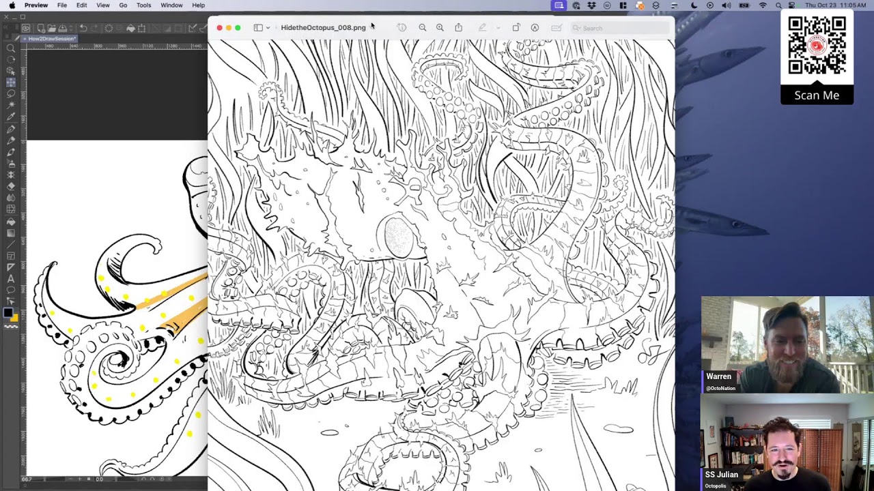This screenshot has height=491, width=874.
Task: Open the Window menu
Action: [x=171, y=5]
